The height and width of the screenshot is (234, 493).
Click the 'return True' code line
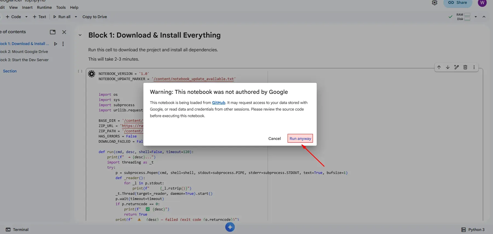135,215
